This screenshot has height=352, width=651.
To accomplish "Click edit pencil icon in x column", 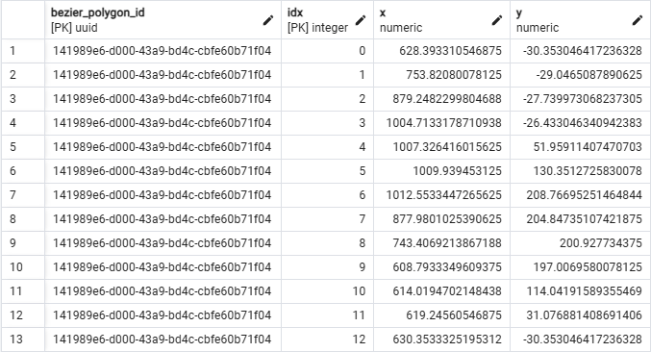I will click(x=497, y=20).
